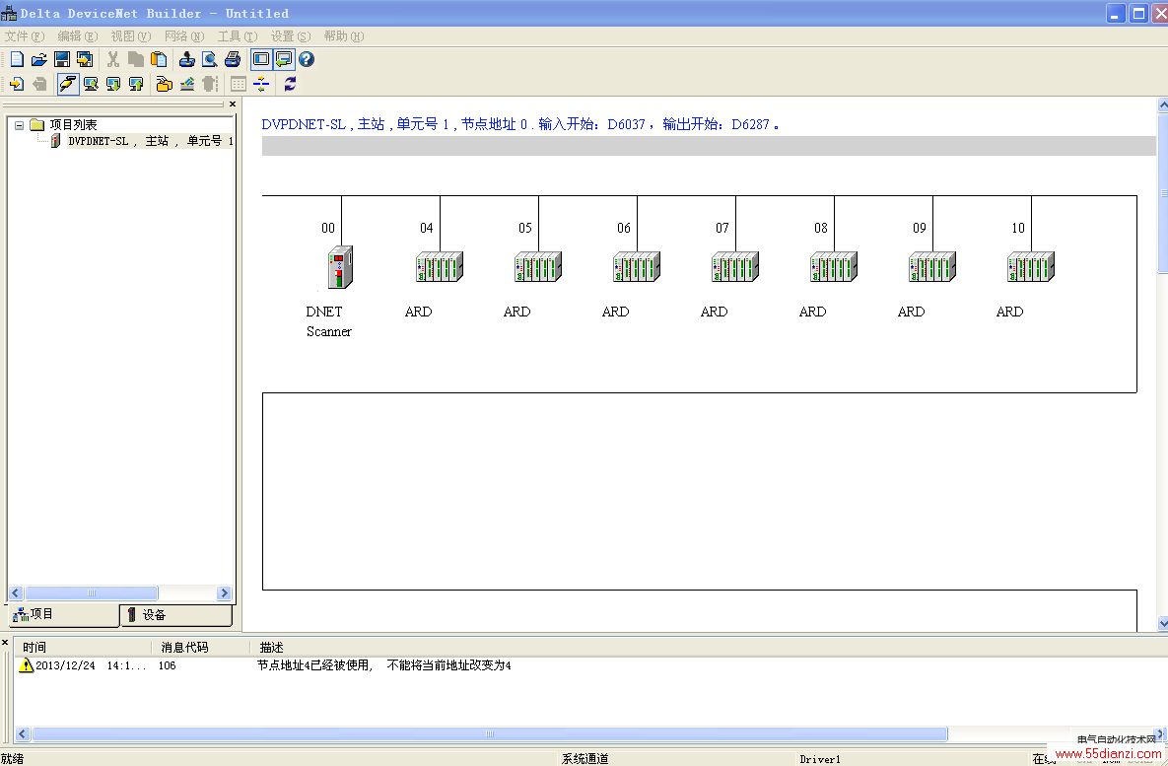This screenshot has width=1168, height=766.
Task: Click the node number 00 label
Action: pyautogui.click(x=328, y=228)
